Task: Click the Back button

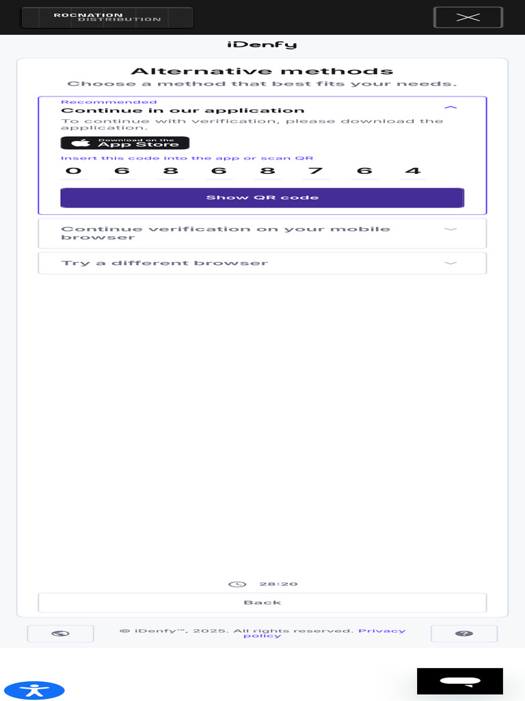Action: tap(262, 602)
